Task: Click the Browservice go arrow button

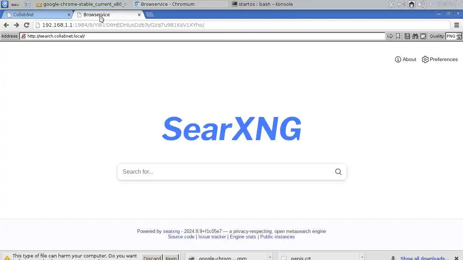Action: click(x=390, y=36)
